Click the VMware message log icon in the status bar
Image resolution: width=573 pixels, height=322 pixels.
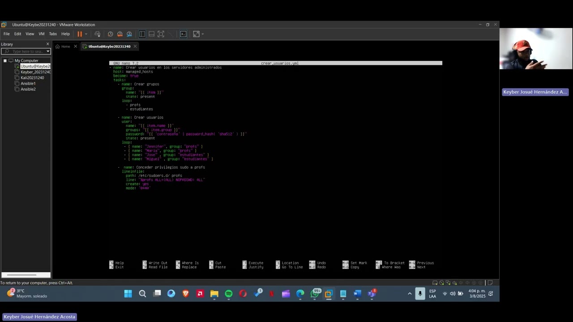(490, 283)
